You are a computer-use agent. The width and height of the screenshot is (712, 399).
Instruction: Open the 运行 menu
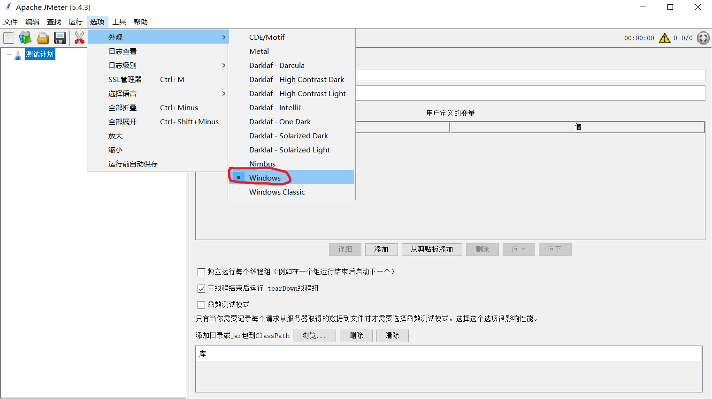point(76,22)
